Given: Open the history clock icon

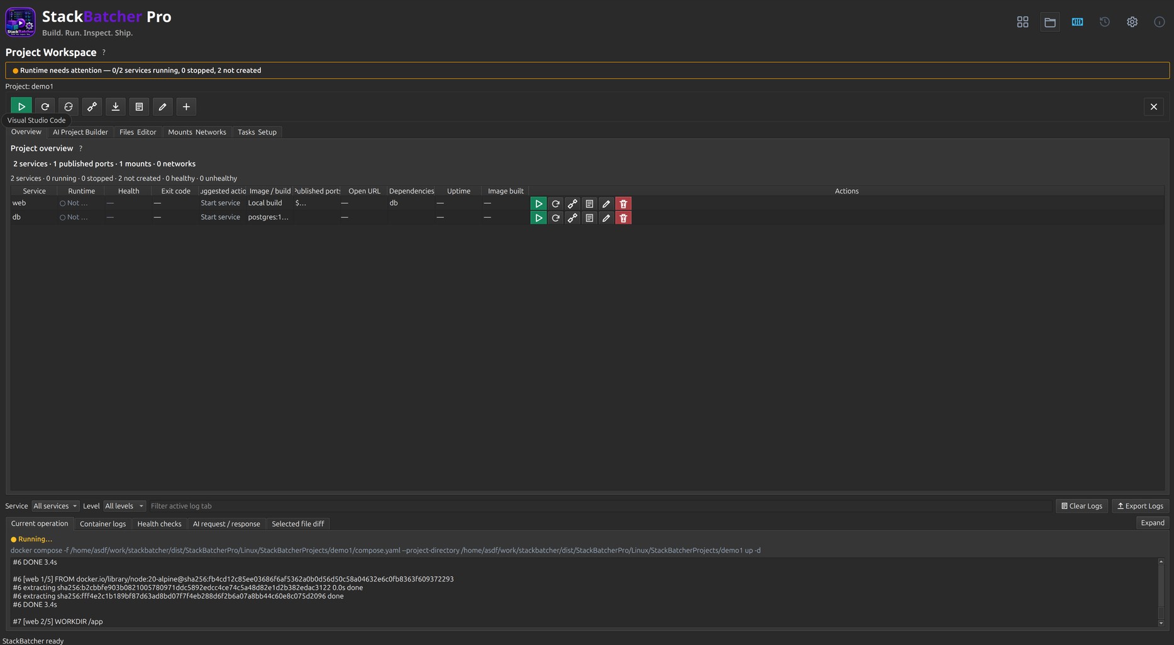Looking at the screenshot, I should (x=1105, y=22).
